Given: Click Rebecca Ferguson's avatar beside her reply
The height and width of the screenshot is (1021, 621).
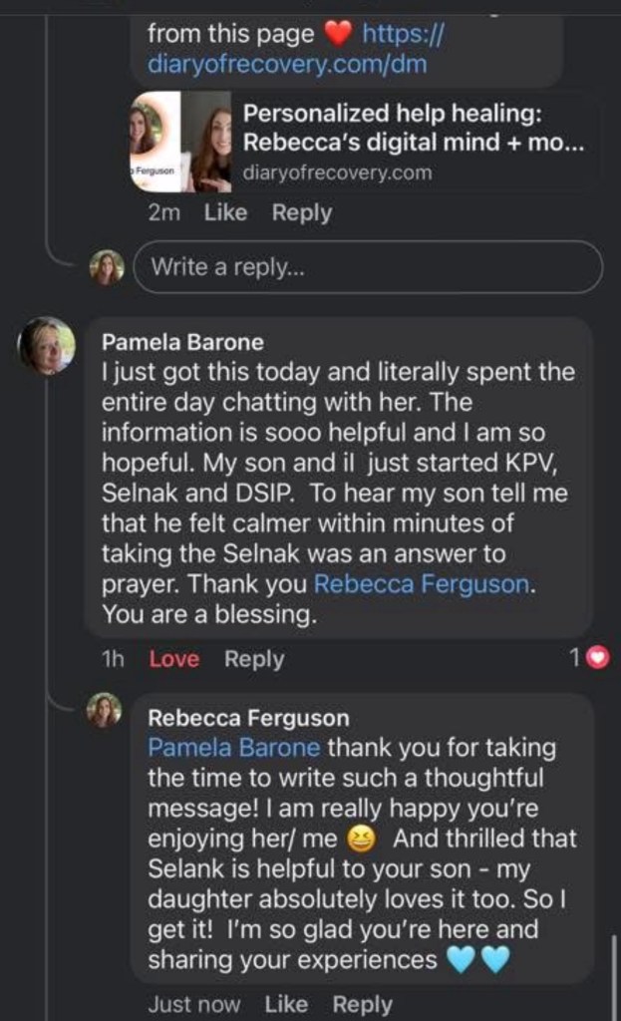Looking at the screenshot, I should [x=105, y=710].
